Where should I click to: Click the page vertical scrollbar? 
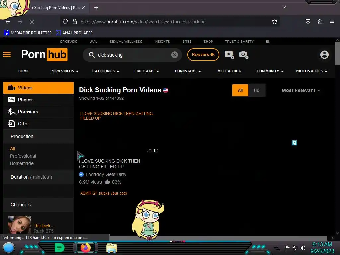(x=337, y=54)
